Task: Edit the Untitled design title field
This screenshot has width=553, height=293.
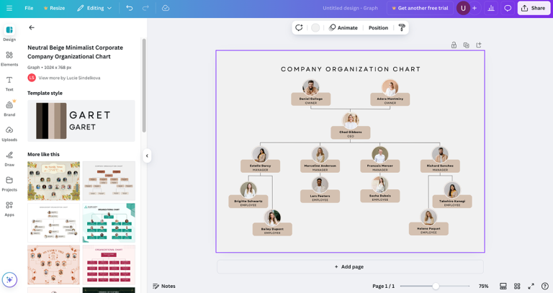Action: 350,8
